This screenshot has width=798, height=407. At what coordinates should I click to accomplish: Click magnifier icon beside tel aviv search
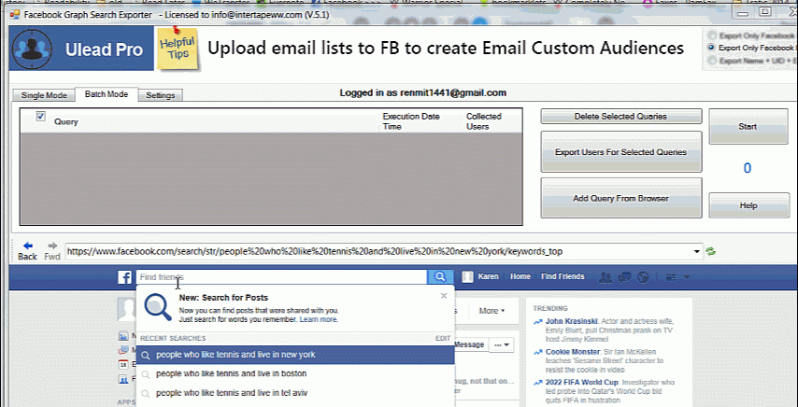[x=146, y=393]
